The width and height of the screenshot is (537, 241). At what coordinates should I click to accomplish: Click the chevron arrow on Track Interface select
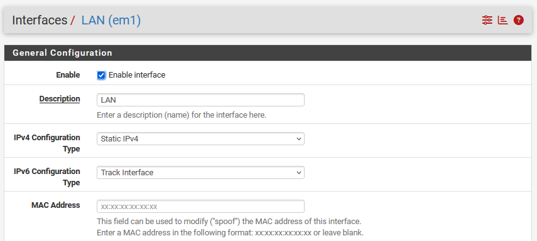(x=298, y=172)
